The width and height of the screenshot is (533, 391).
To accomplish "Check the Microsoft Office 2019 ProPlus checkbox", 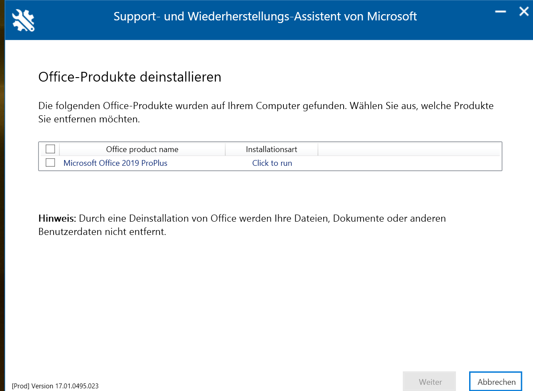I will pos(50,163).
